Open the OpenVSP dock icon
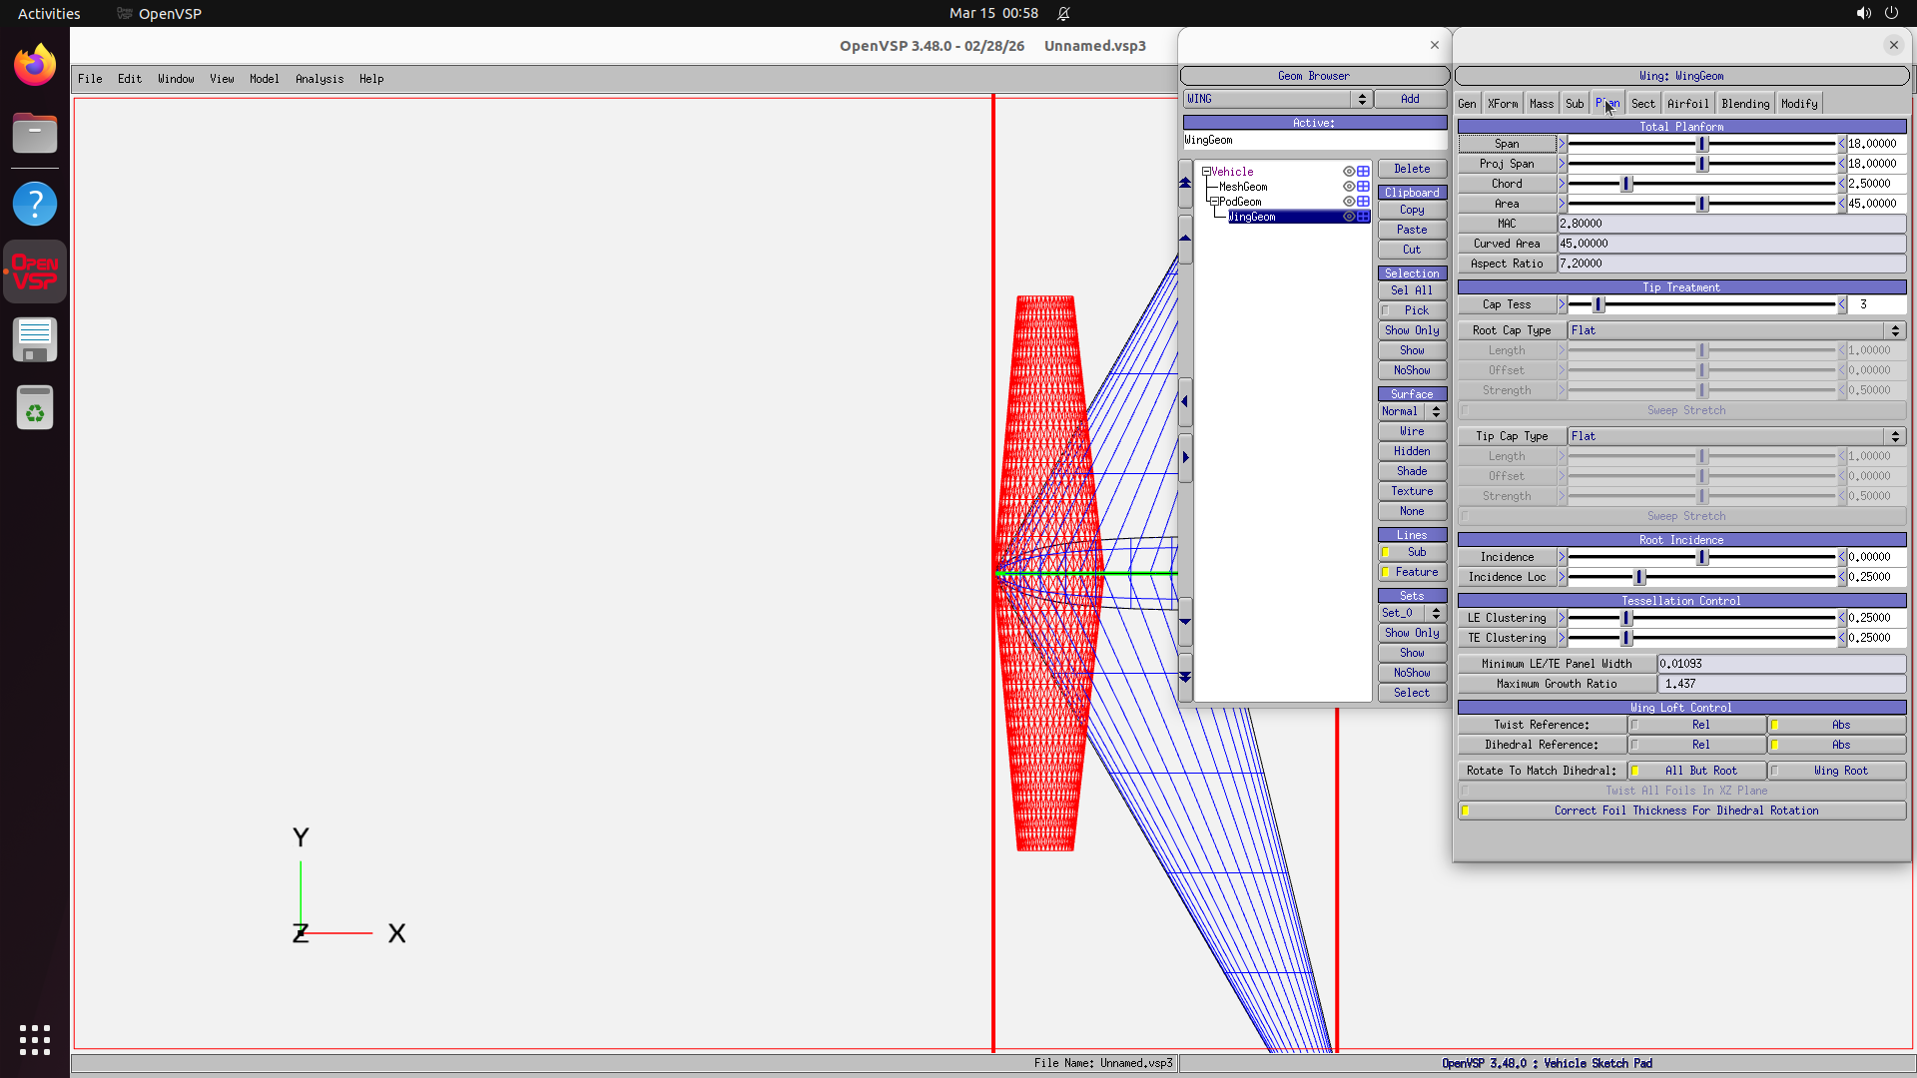This screenshot has width=1917, height=1078. 35,271
